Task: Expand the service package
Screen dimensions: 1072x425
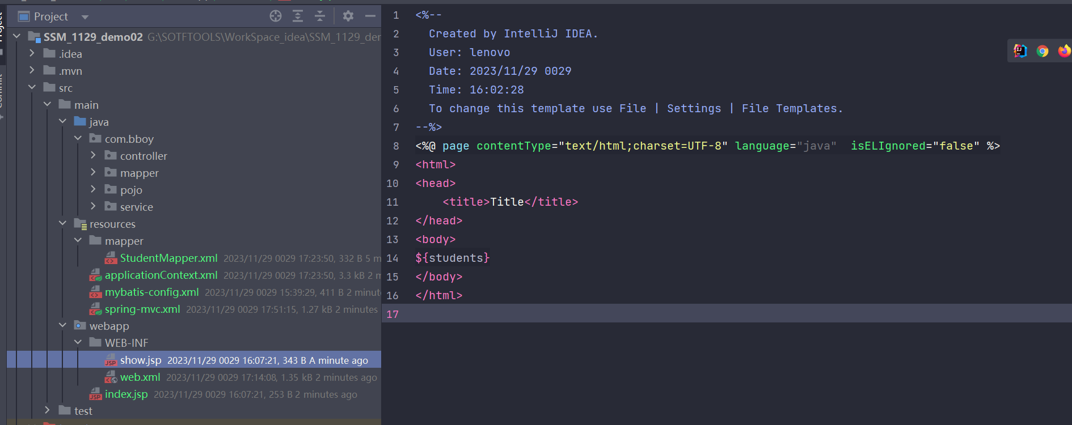Action: point(94,206)
